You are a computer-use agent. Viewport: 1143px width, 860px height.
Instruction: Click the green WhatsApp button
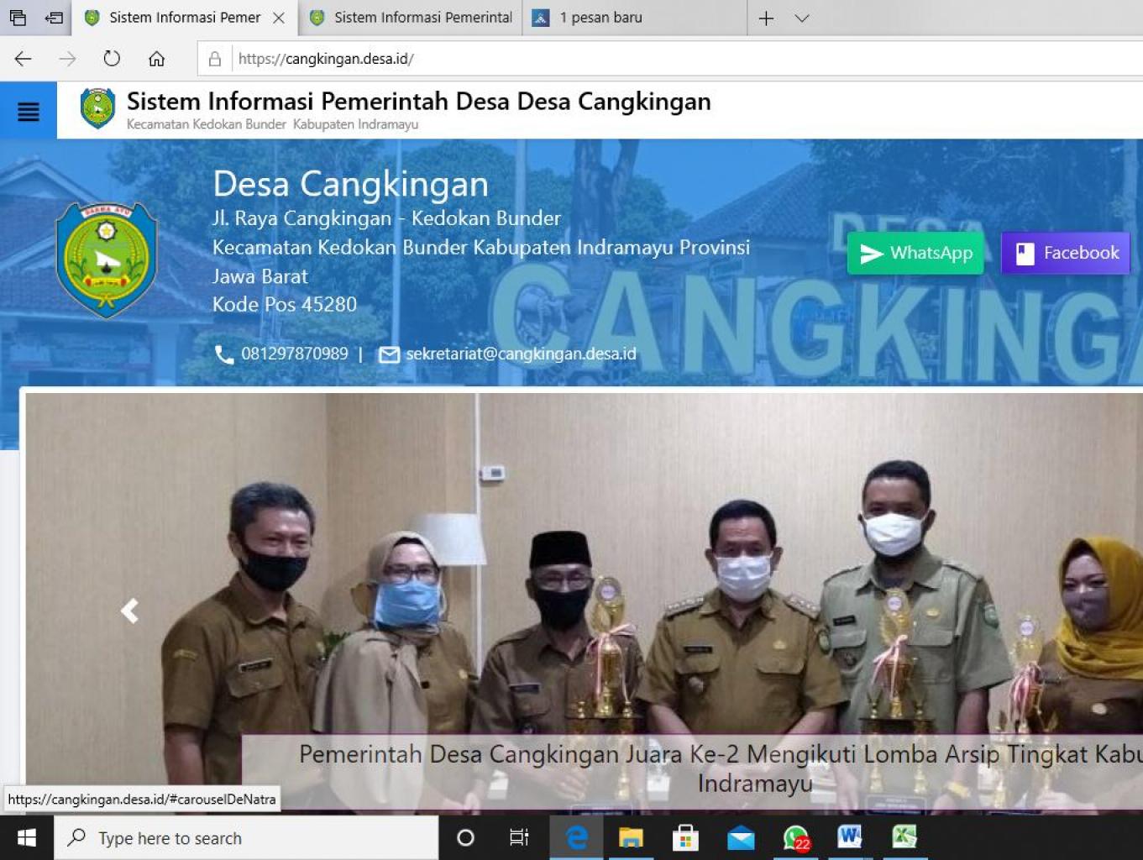915,253
